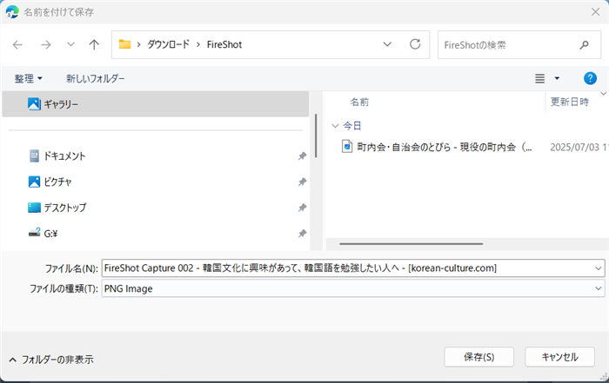This screenshot has width=609, height=383.
Task: Collapse the 今日 file group
Action: click(x=336, y=126)
